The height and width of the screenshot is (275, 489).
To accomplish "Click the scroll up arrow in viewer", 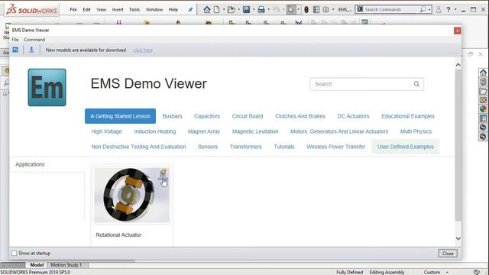I will (458, 65).
